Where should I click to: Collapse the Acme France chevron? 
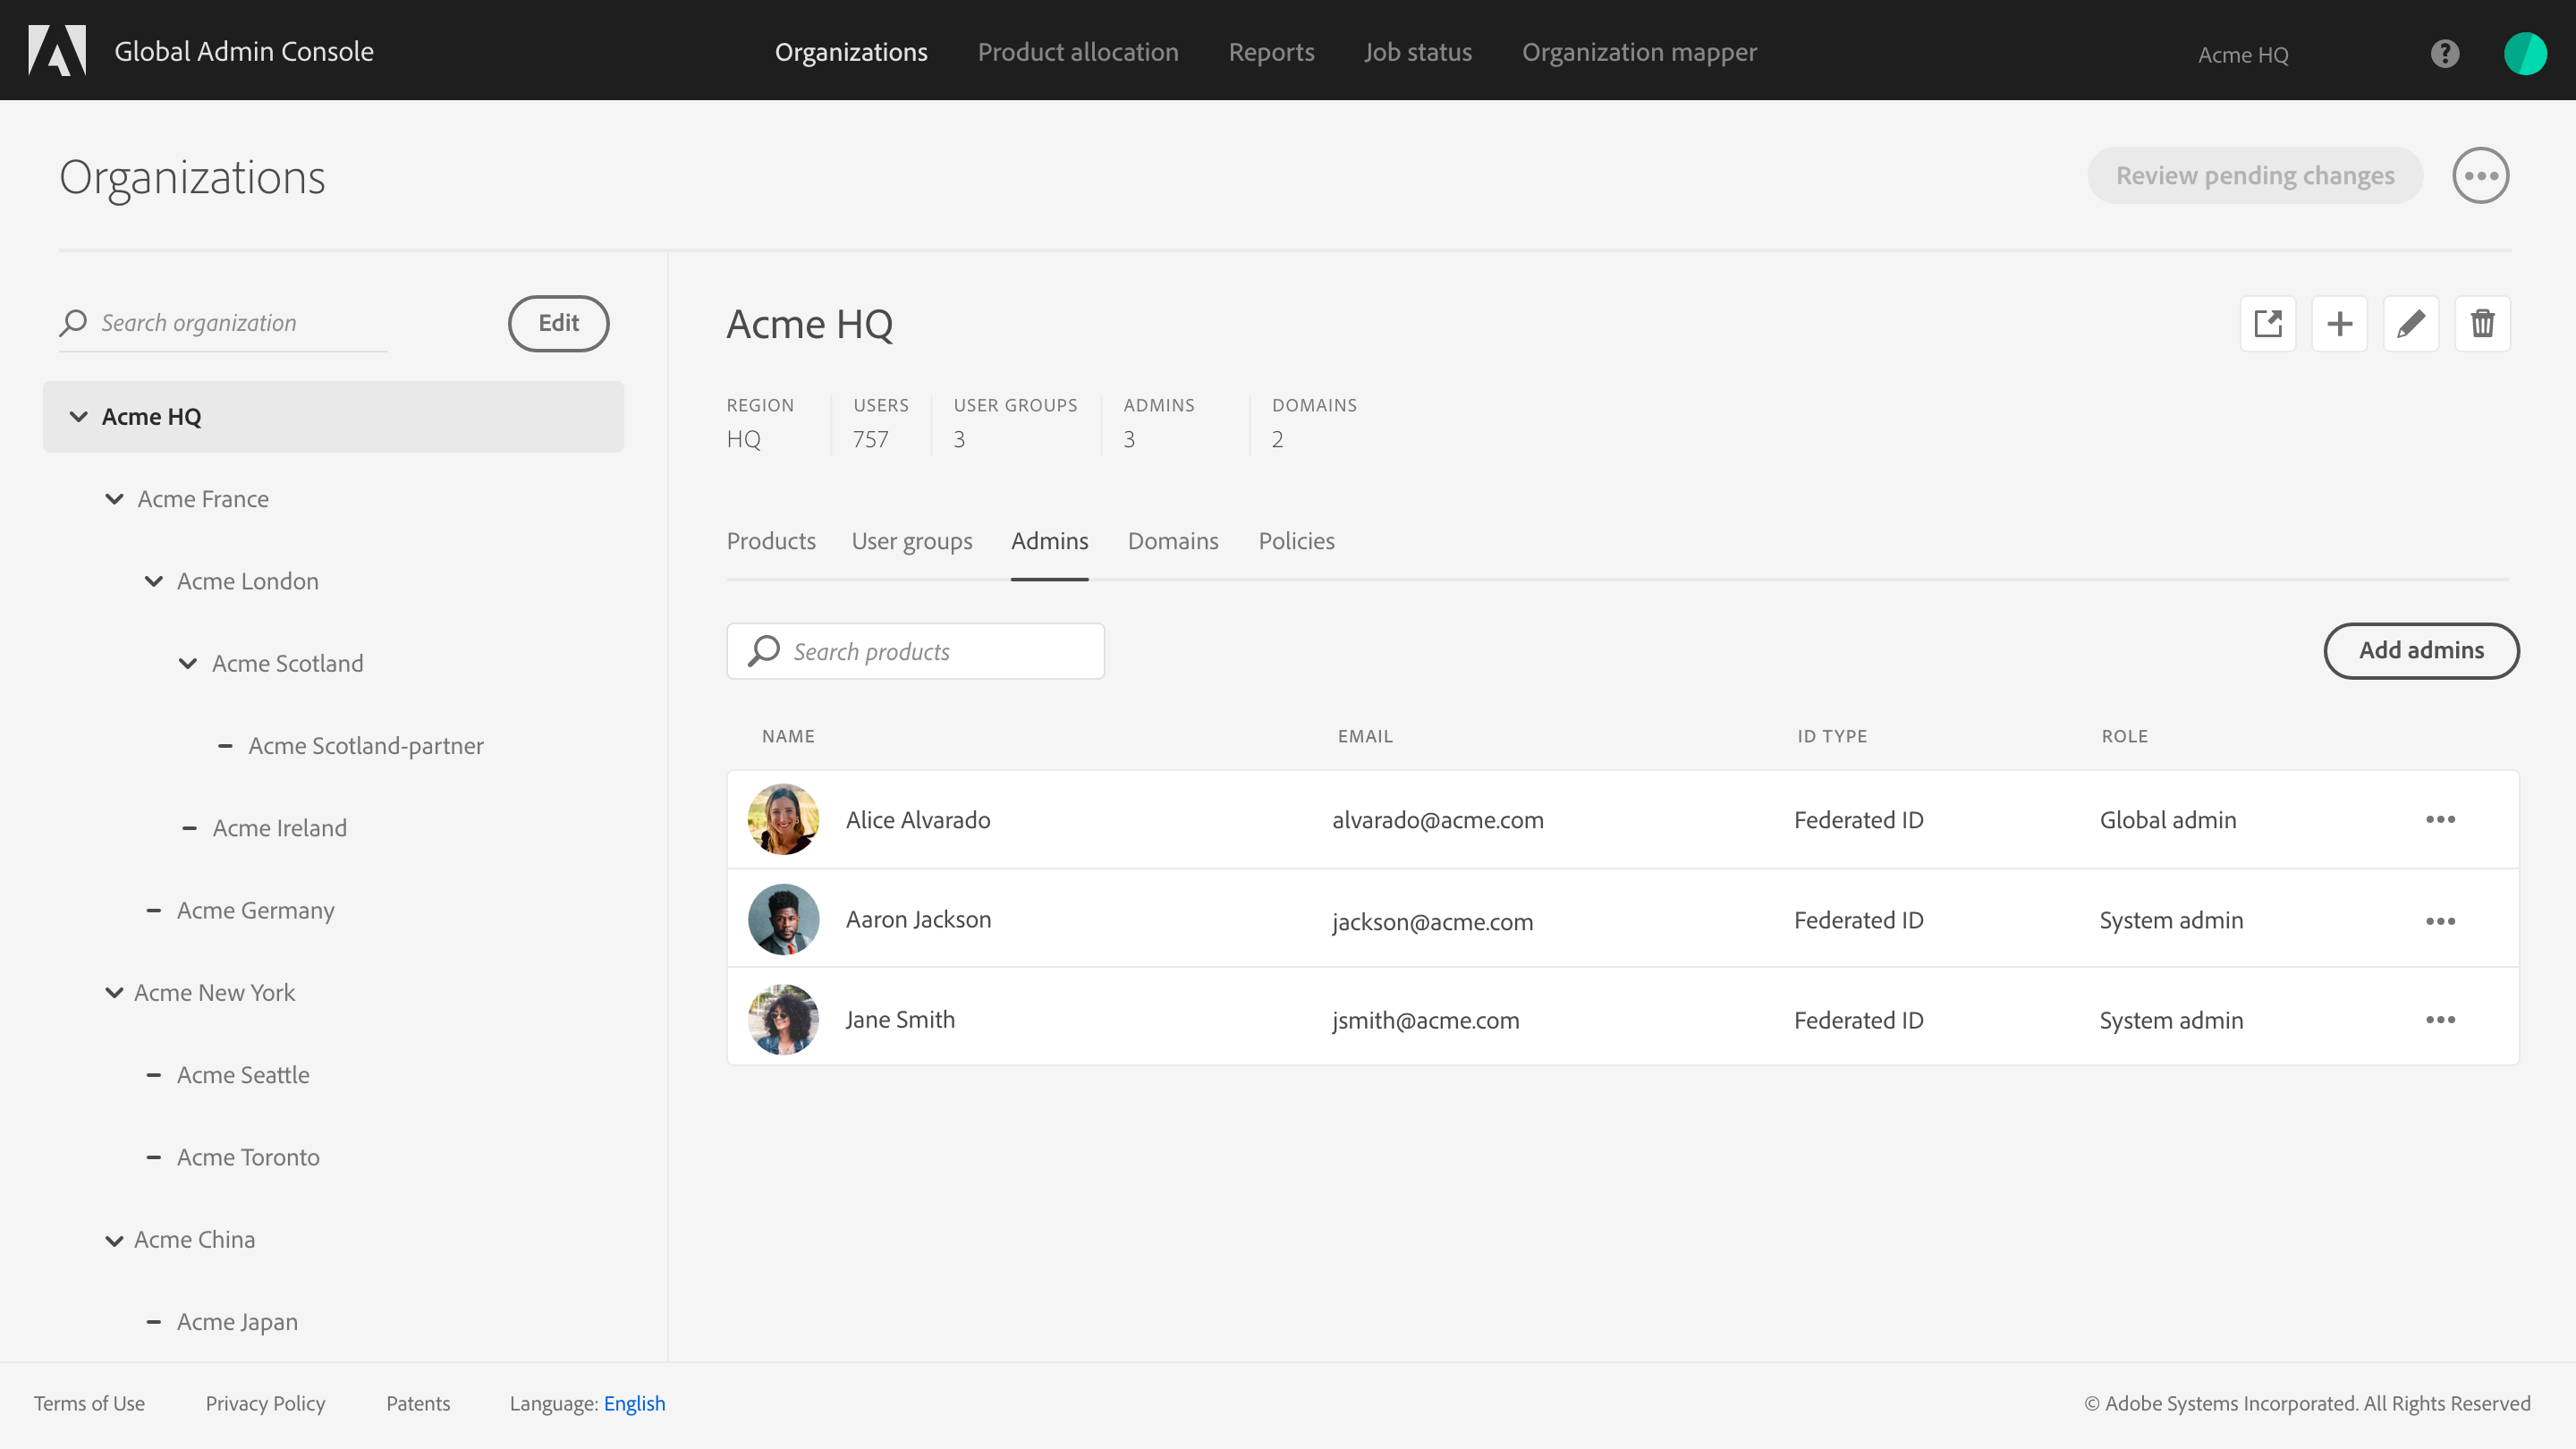click(x=114, y=499)
